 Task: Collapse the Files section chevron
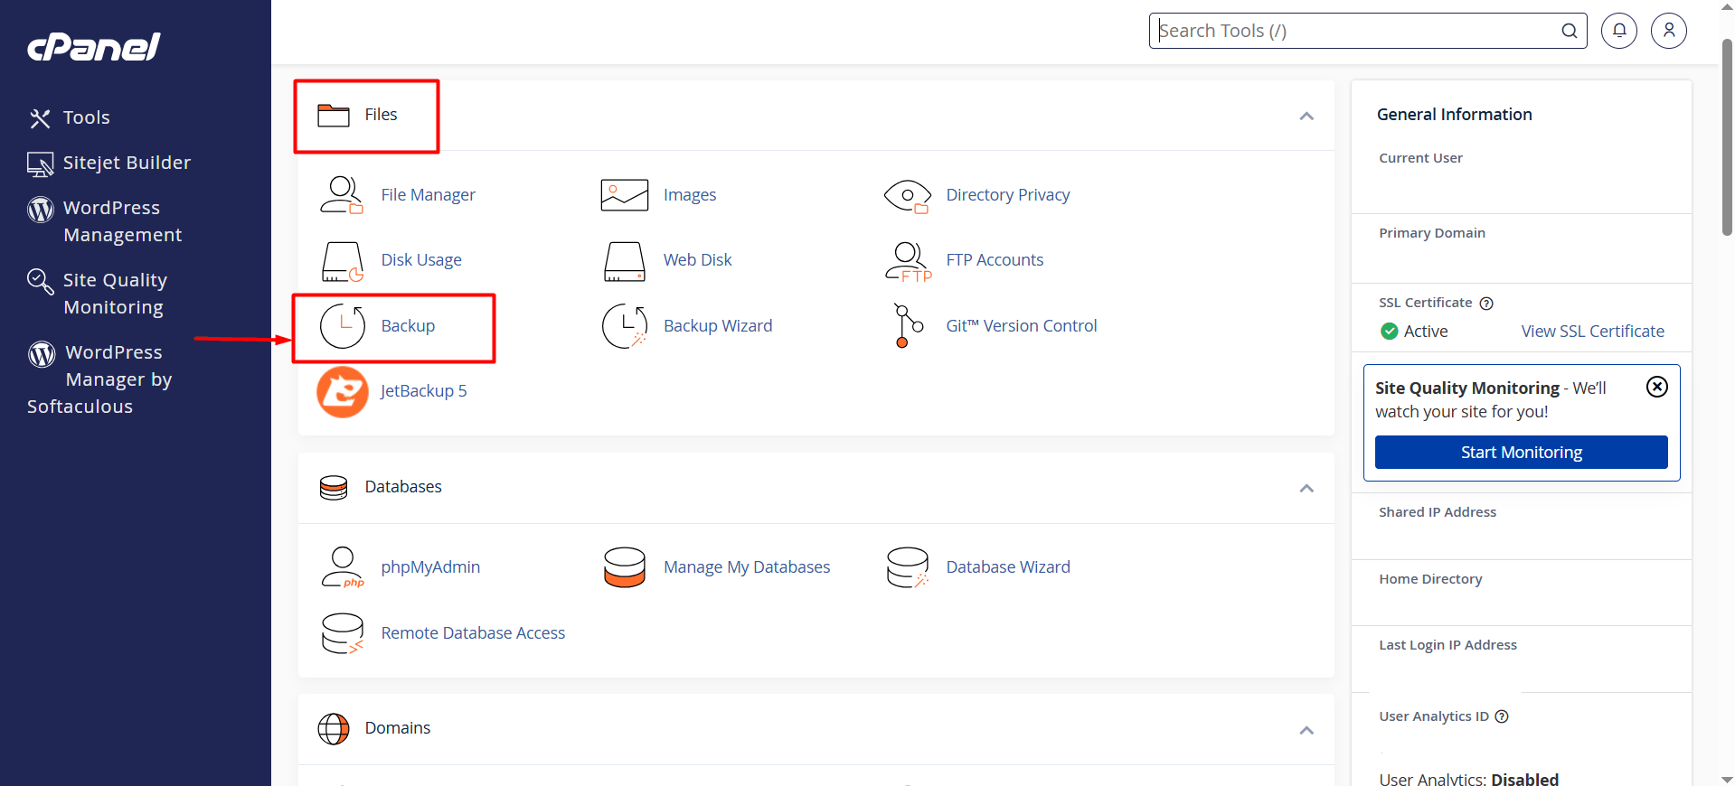coord(1306,116)
